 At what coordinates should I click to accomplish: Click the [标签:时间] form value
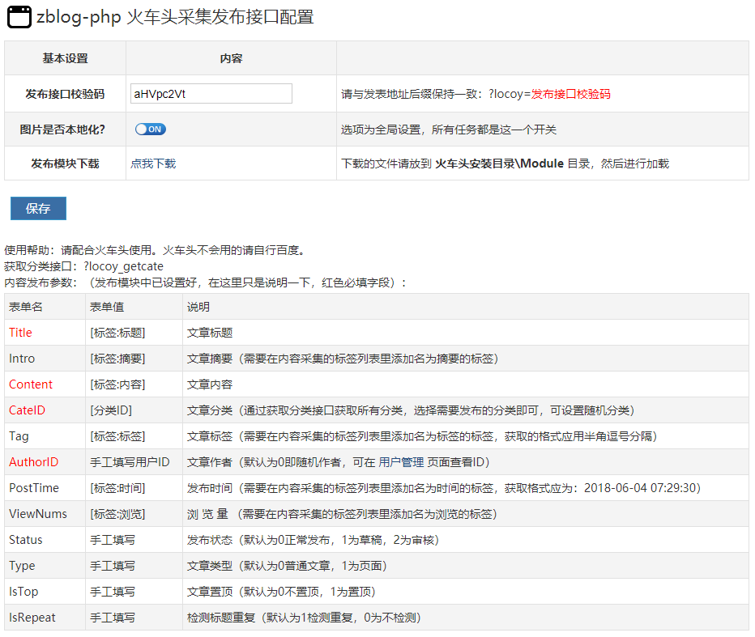pos(117,488)
